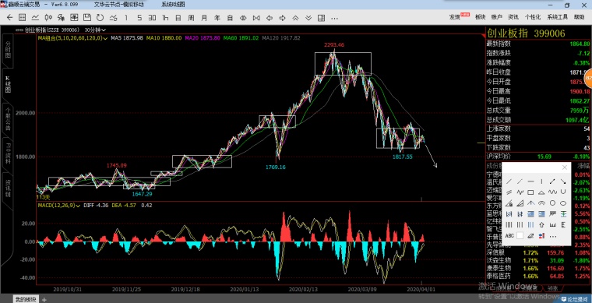Viewport: 592px width, 303px height.
Task: Switch chart to 1-hour period
Action: pyautogui.click(x=165, y=17)
